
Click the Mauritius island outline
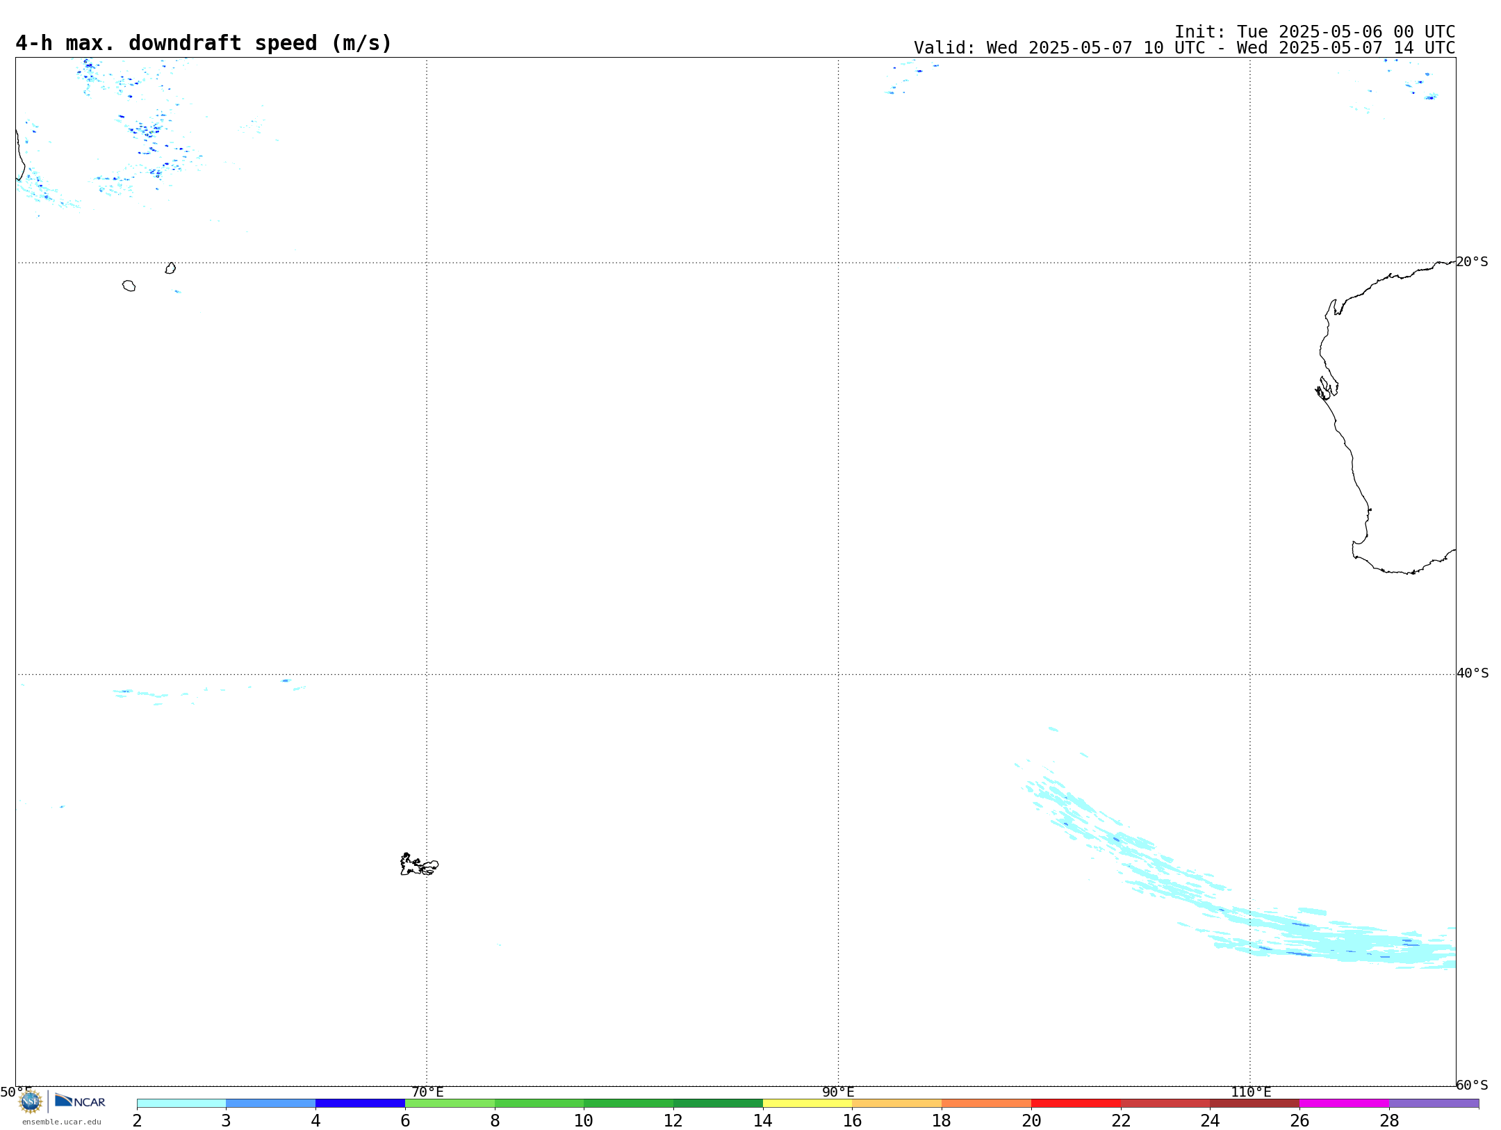point(170,268)
